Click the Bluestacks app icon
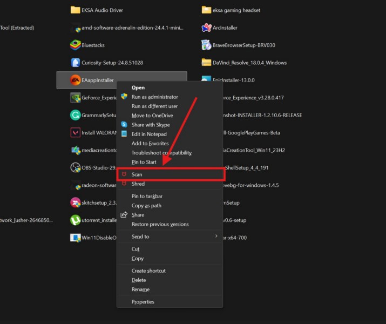The width and height of the screenshot is (386, 324). [76, 45]
